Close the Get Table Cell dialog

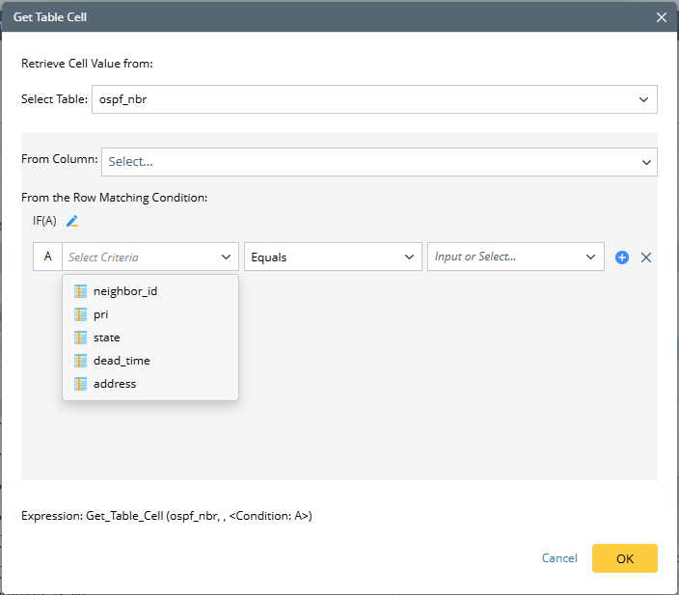661,17
